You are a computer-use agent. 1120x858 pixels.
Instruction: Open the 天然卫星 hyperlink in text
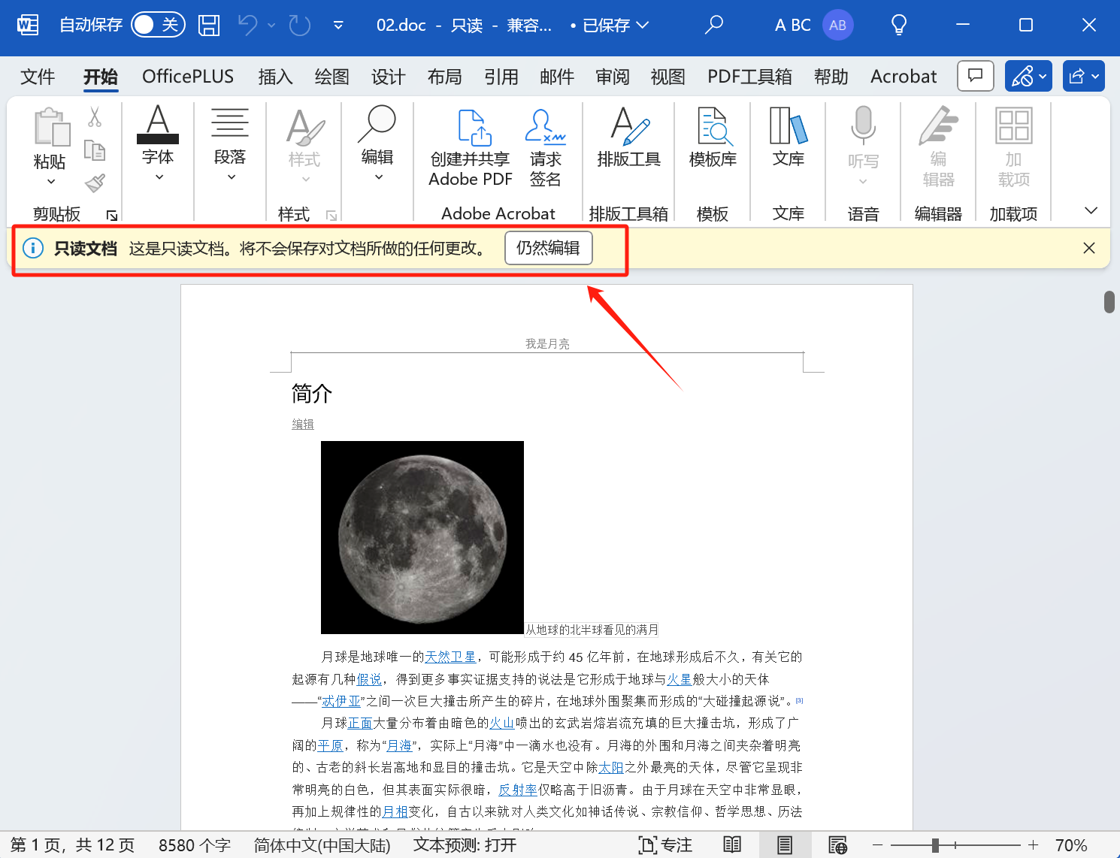pyautogui.click(x=450, y=656)
